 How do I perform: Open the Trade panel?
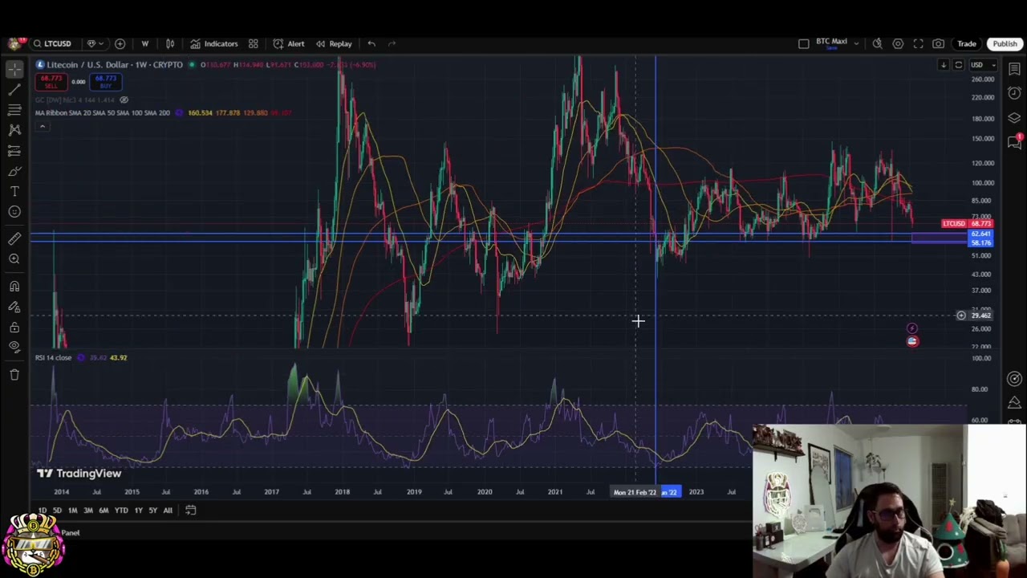[966, 43]
